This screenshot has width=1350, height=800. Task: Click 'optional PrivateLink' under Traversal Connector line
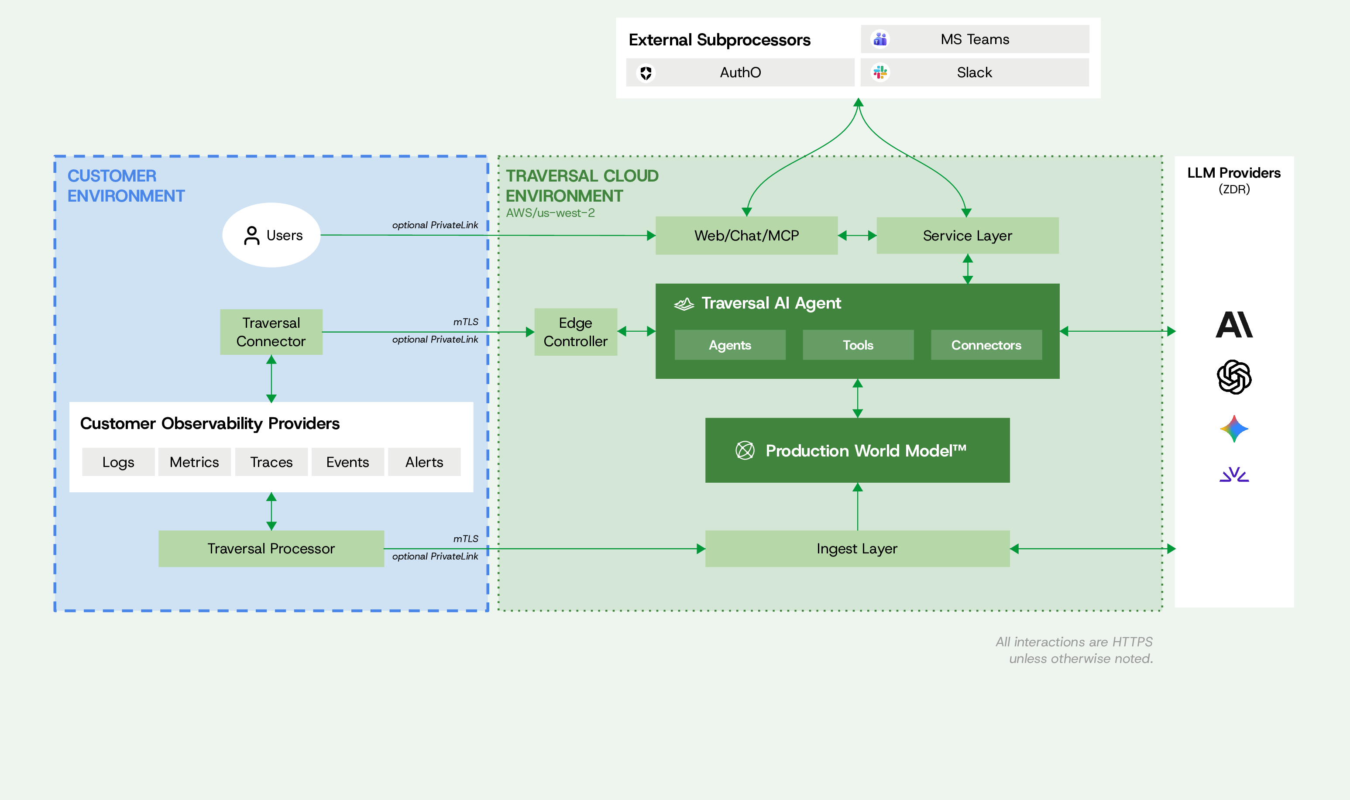(435, 340)
